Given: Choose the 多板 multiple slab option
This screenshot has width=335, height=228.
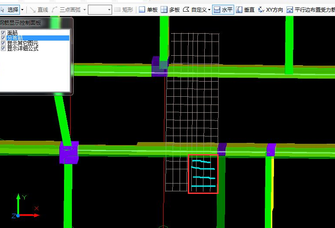Looking at the screenshot, I should [170, 10].
